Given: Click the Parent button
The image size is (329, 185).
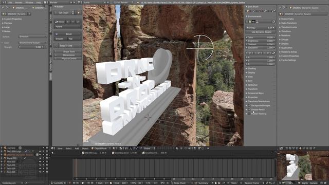Looking at the screenshot, I should coord(67,27).
